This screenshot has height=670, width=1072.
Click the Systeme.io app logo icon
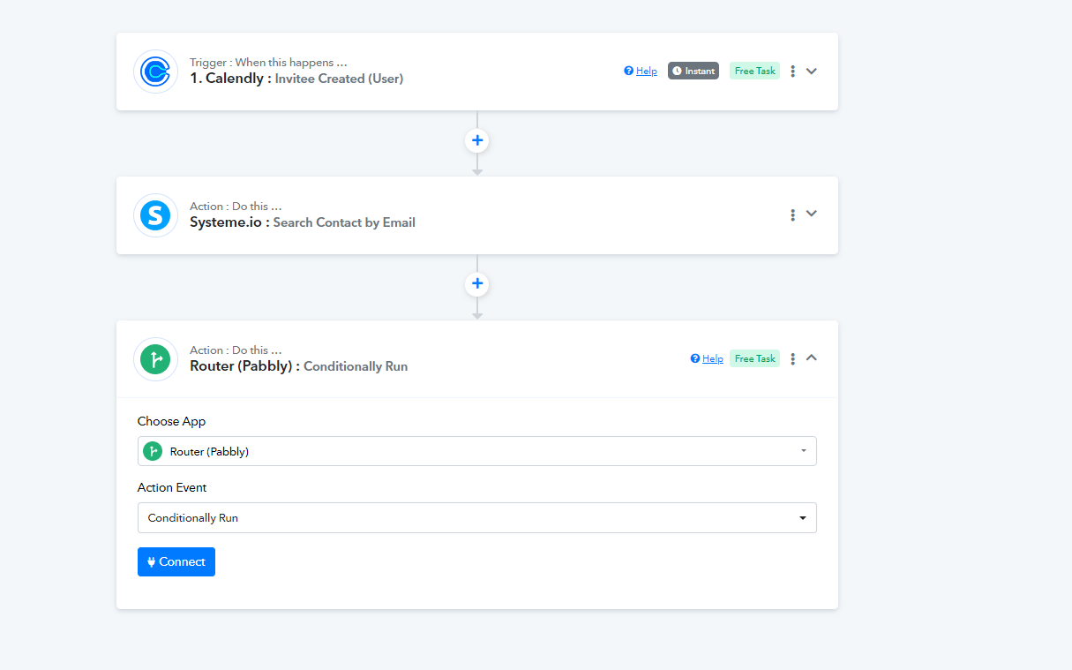[155, 215]
